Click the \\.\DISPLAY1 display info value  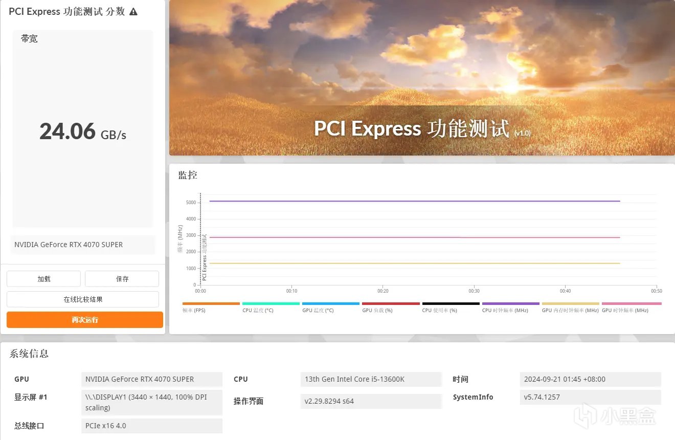152,403
